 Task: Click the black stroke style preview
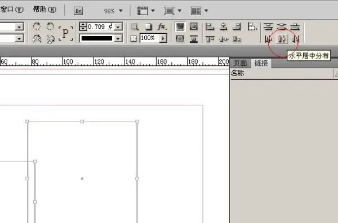[97, 38]
